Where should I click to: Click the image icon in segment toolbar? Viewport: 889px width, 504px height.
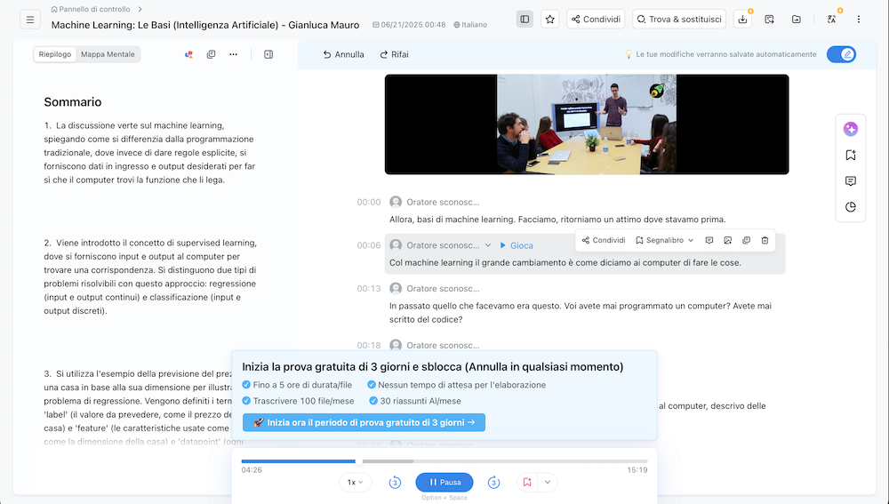pyautogui.click(x=727, y=240)
